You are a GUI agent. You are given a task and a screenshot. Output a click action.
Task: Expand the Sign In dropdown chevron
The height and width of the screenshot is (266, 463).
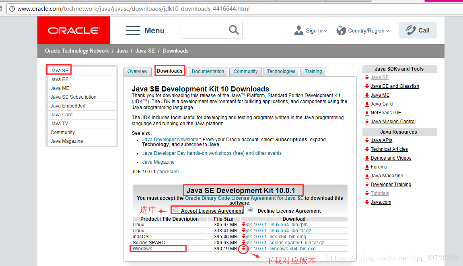326,31
